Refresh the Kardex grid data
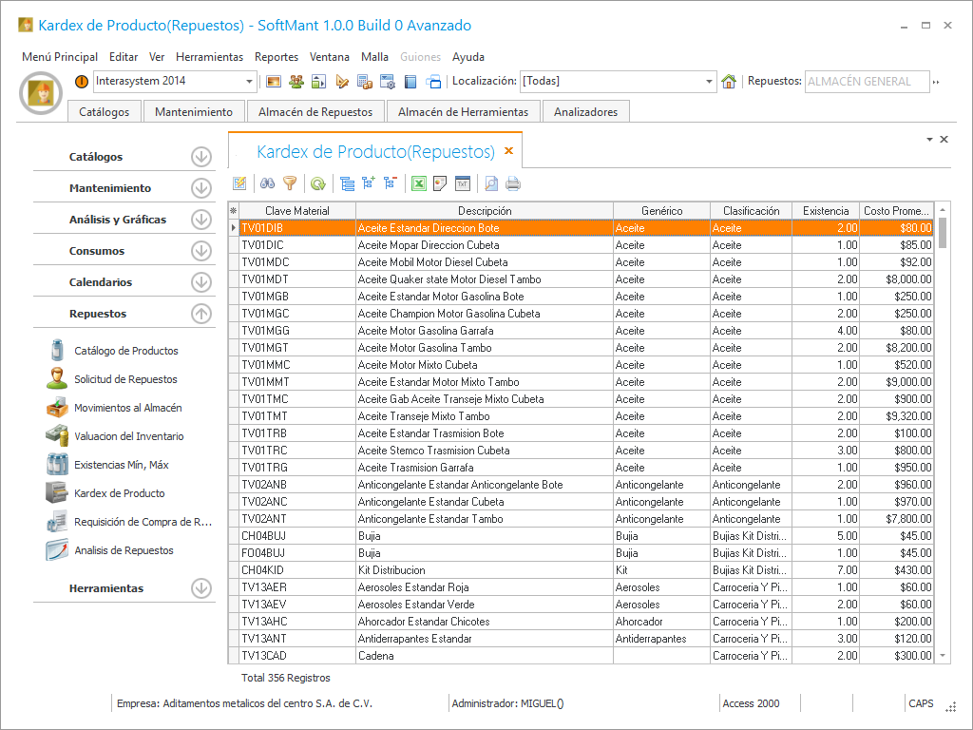 [317, 183]
